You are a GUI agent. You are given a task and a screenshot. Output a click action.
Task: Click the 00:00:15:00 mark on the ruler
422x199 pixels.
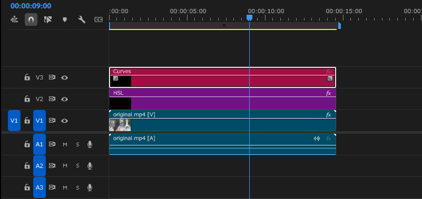pos(344,11)
